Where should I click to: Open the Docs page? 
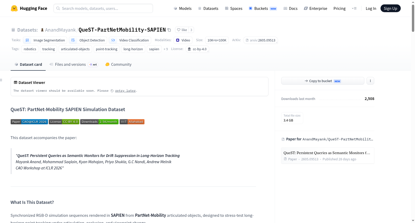[290, 8]
